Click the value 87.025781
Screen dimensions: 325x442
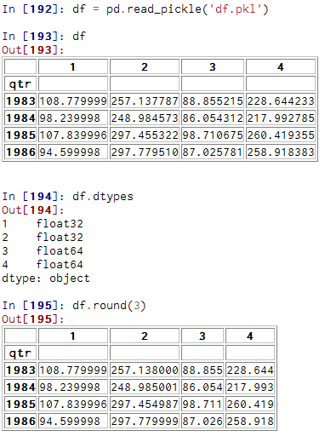(213, 152)
